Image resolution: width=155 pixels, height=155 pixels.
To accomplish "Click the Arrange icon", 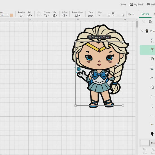I will tap(46, 15).
